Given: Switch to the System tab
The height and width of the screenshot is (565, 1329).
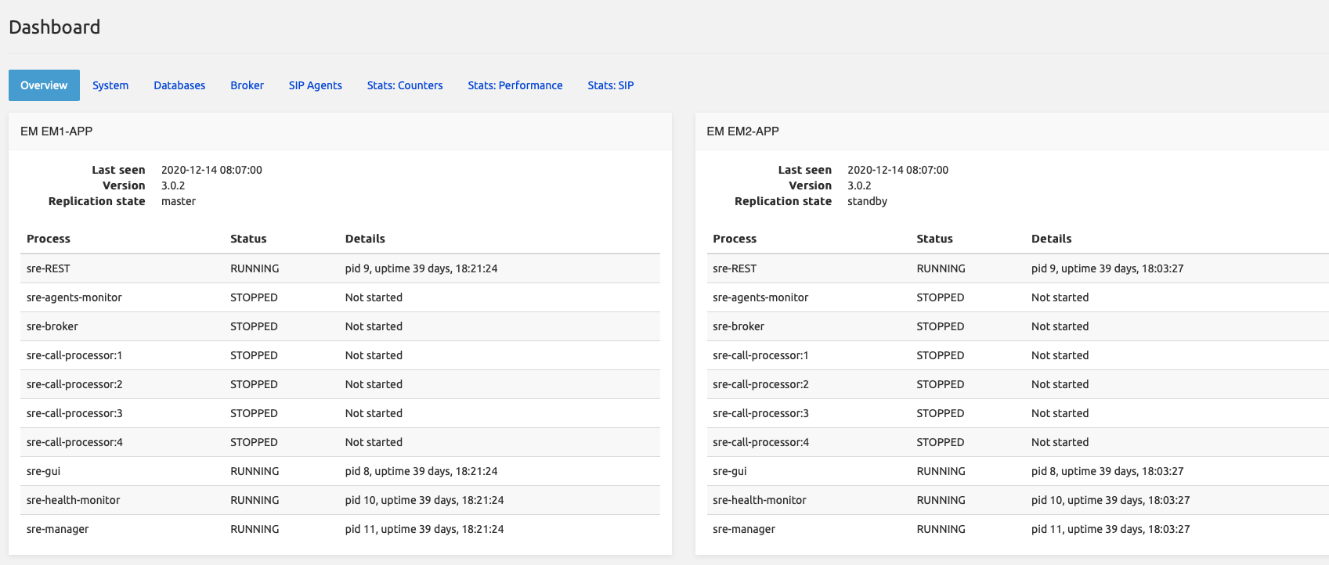Looking at the screenshot, I should coord(110,85).
